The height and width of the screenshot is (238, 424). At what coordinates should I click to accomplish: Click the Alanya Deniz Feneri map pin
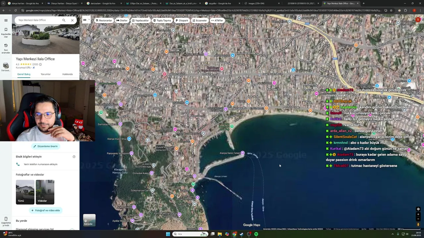[242, 153]
